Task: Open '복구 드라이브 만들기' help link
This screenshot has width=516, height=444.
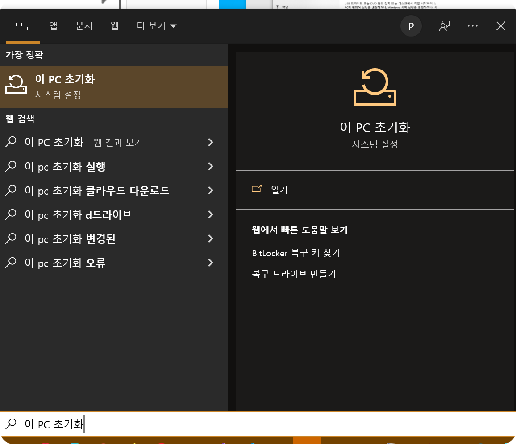Action: pyautogui.click(x=294, y=274)
